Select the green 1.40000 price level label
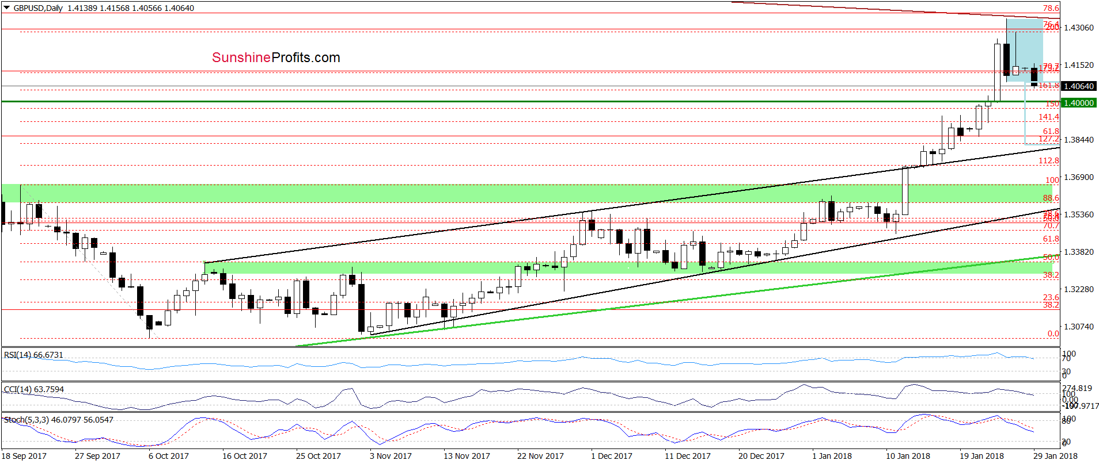The height and width of the screenshot is (464, 1099). click(1079, 103)
